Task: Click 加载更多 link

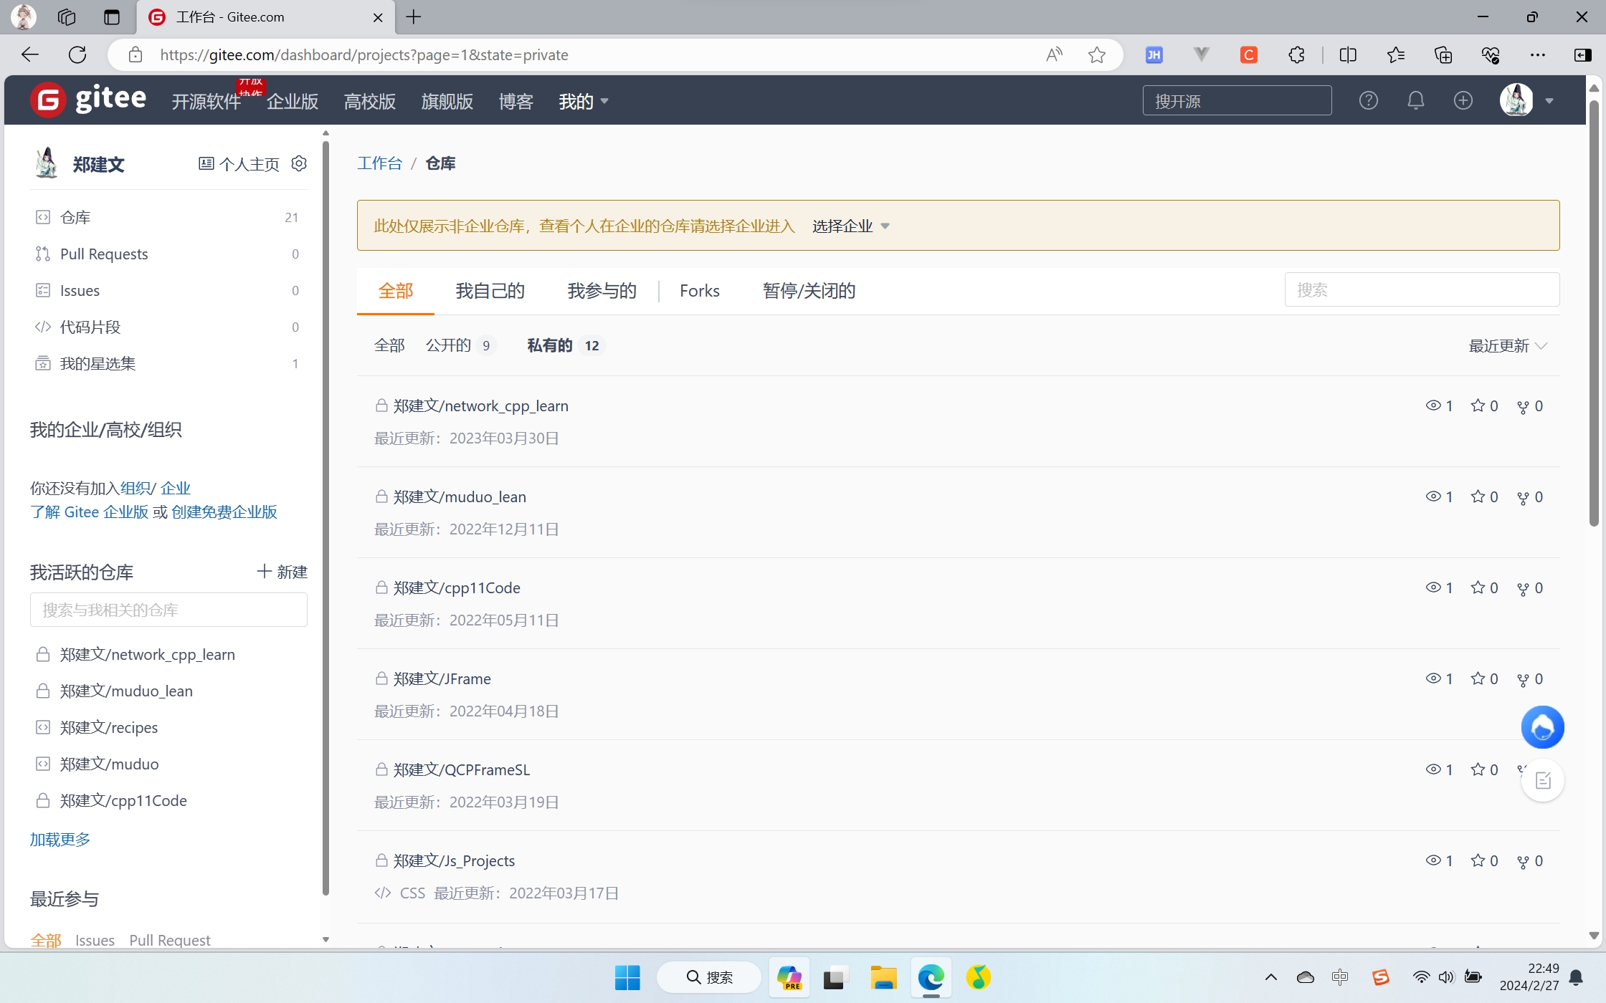Action: tap(60, 839)
